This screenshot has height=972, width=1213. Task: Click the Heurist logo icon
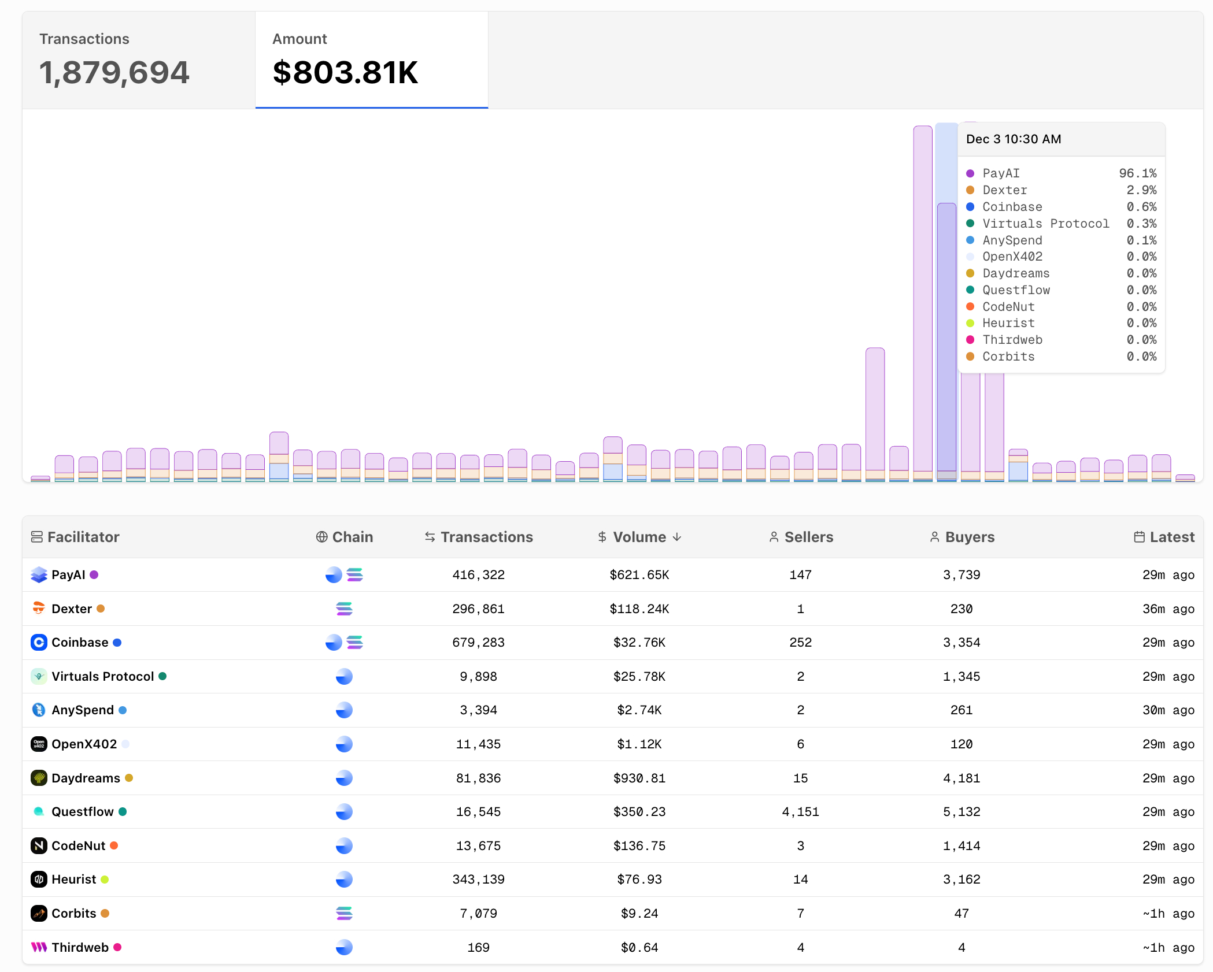point(39,880)
